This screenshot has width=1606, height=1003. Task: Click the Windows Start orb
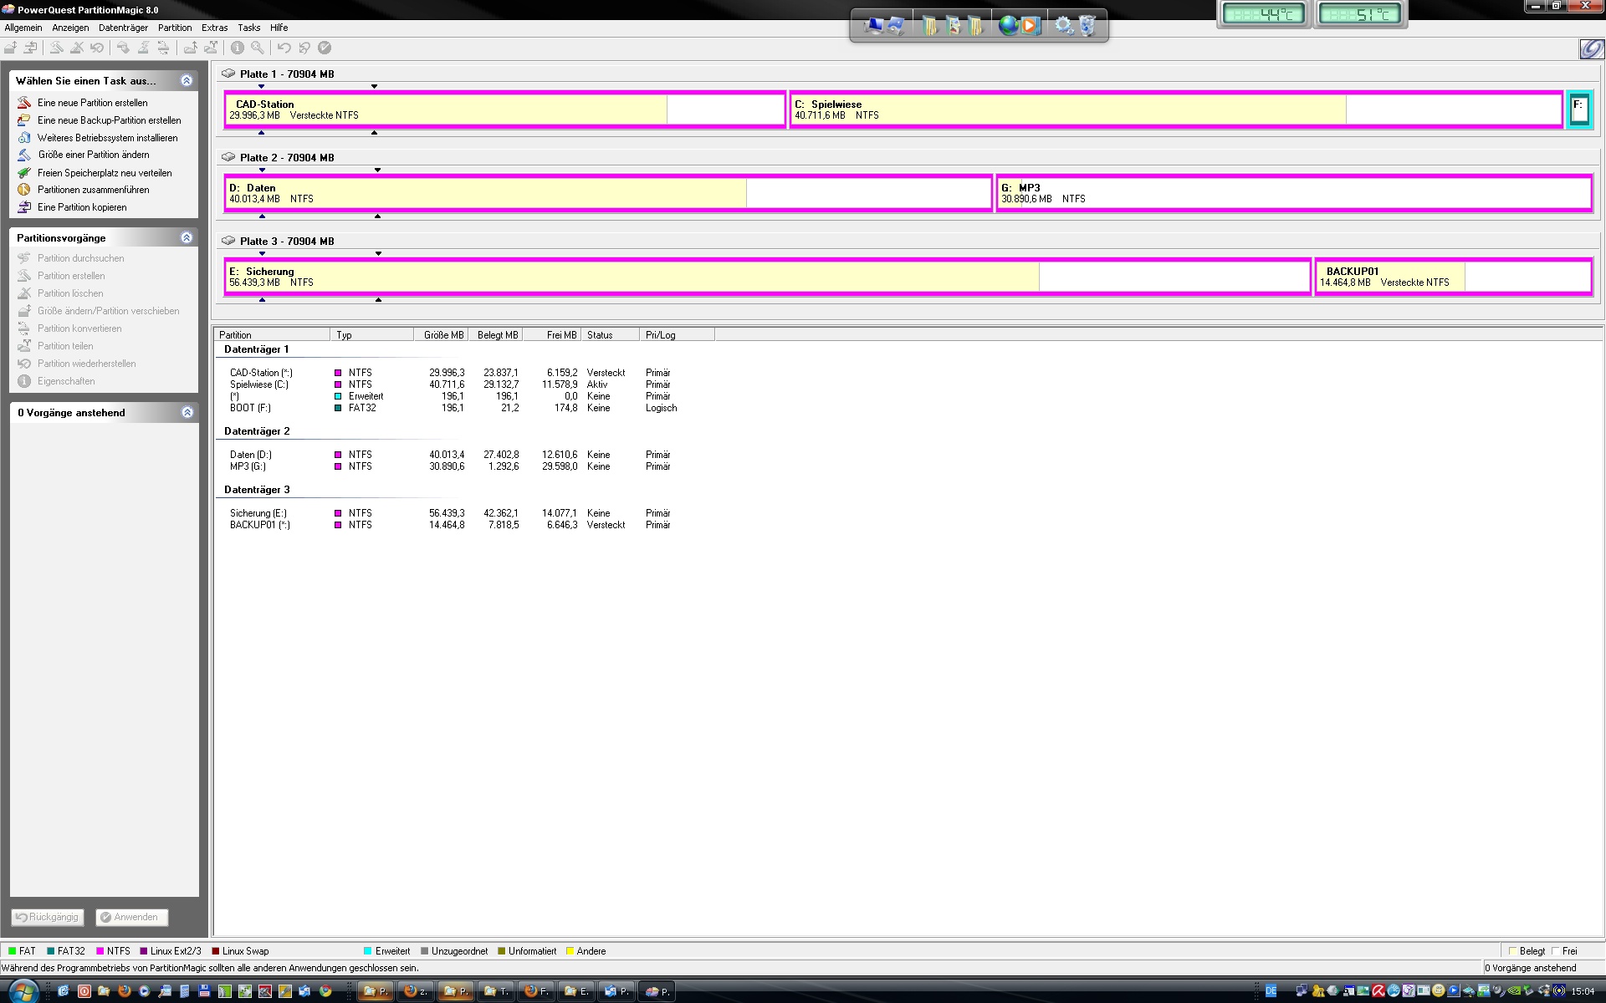coord(23,990)
